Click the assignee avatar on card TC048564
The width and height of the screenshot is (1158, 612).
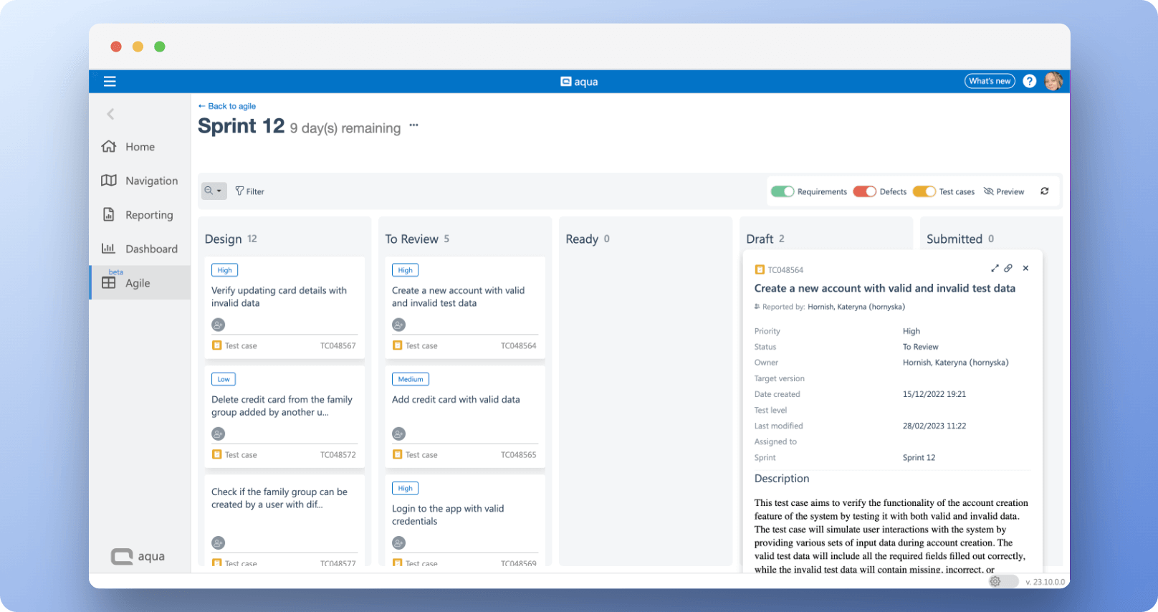tap(399, 325)
